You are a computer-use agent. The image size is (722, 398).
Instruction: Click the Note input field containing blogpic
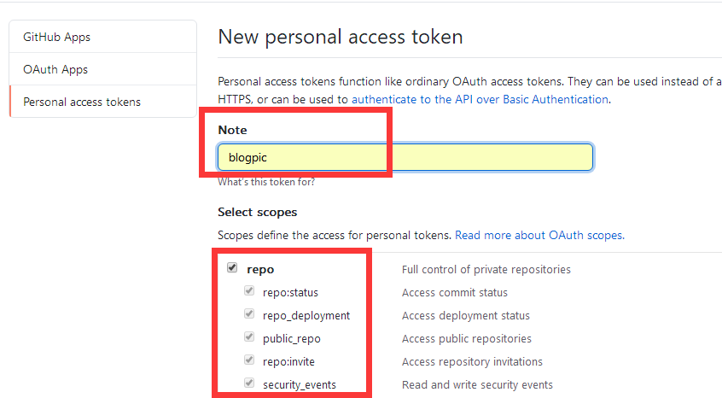pos(405,157)
